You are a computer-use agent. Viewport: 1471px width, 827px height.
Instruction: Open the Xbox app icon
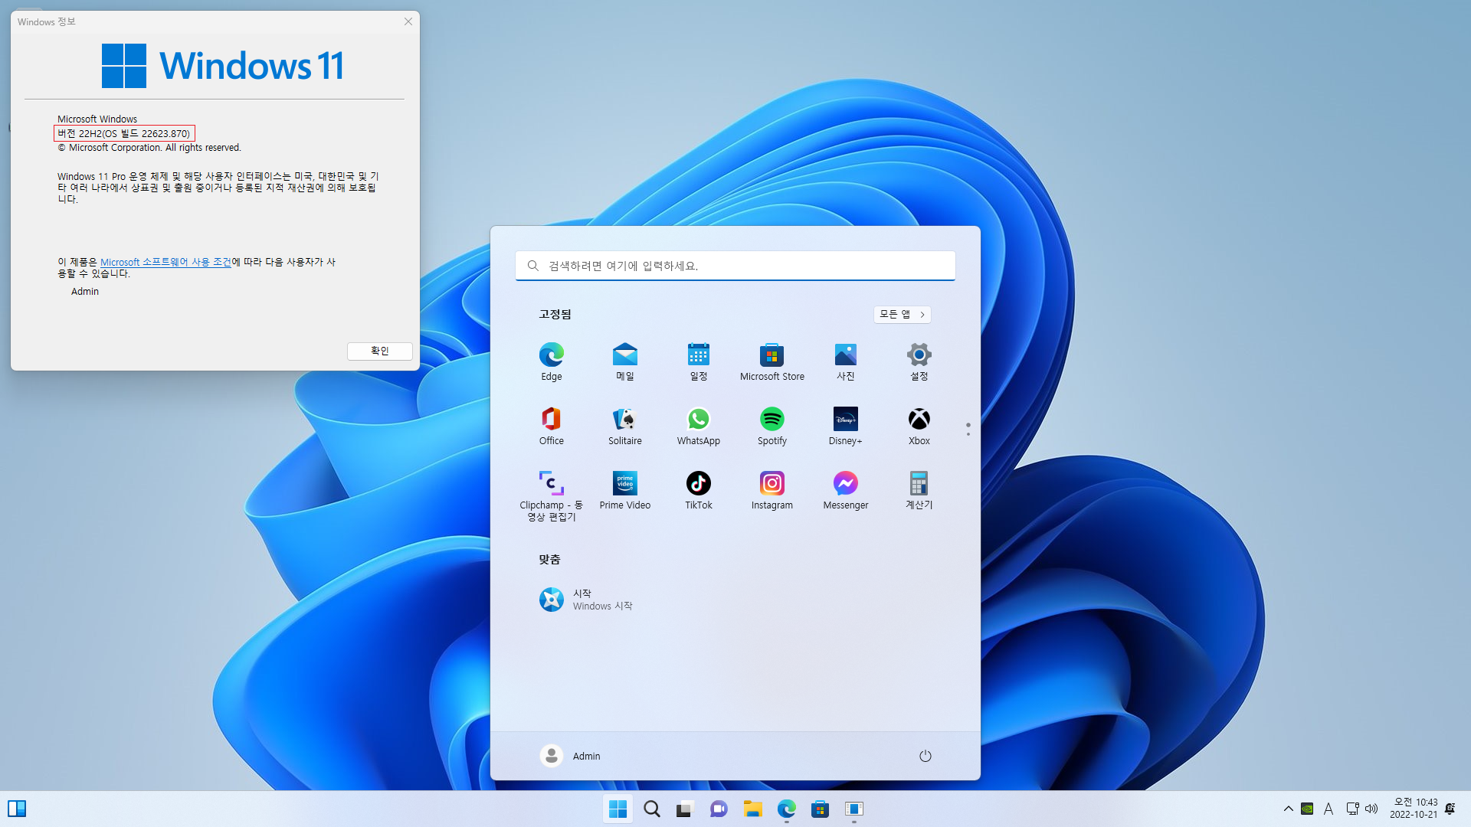919,420
